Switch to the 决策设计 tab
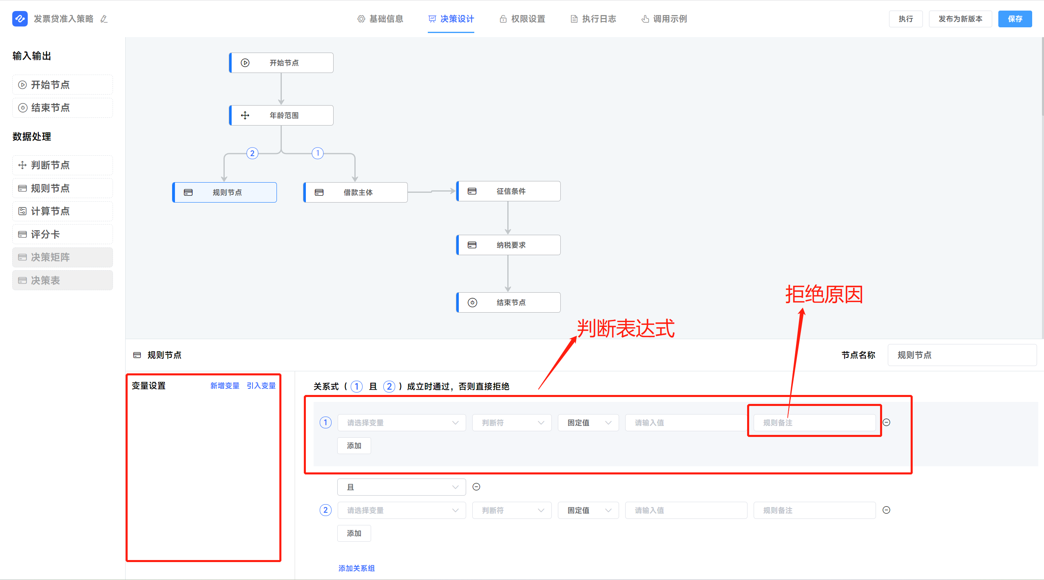This screenshot has height=580, width=1044. pyautogui.click(x=451, y=19)
